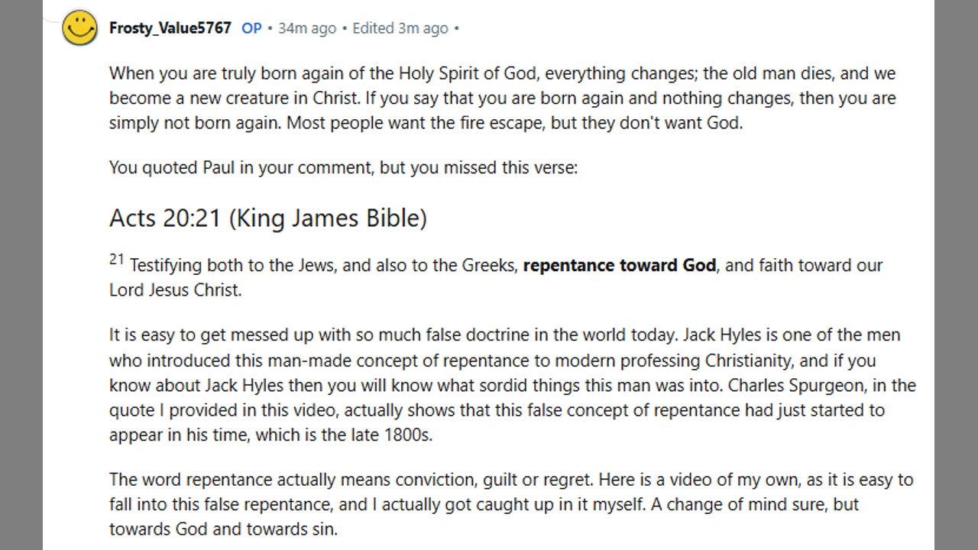This screenshot has width=978, height=550.
Task: Click the yellow smiley avatar icon
Action: coord(79,28)
